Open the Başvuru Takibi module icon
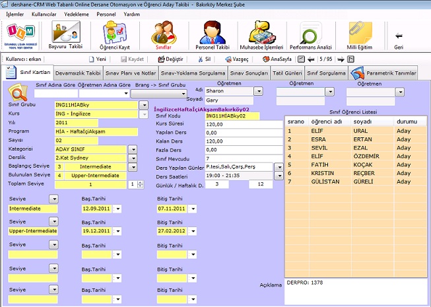The width and height of the screenshot is (431, 307). [x=66, y=32]
